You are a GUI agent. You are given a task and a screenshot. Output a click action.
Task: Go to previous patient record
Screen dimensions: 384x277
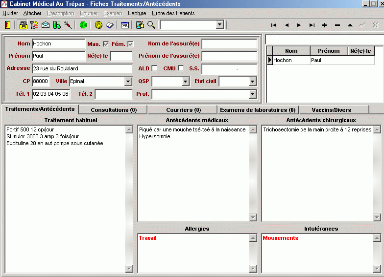287,25
